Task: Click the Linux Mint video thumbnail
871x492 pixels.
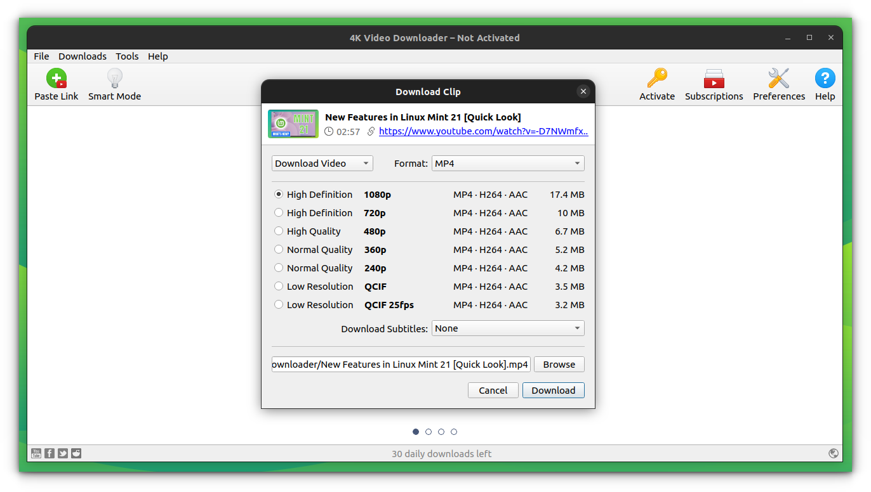Action: [293, 124]
